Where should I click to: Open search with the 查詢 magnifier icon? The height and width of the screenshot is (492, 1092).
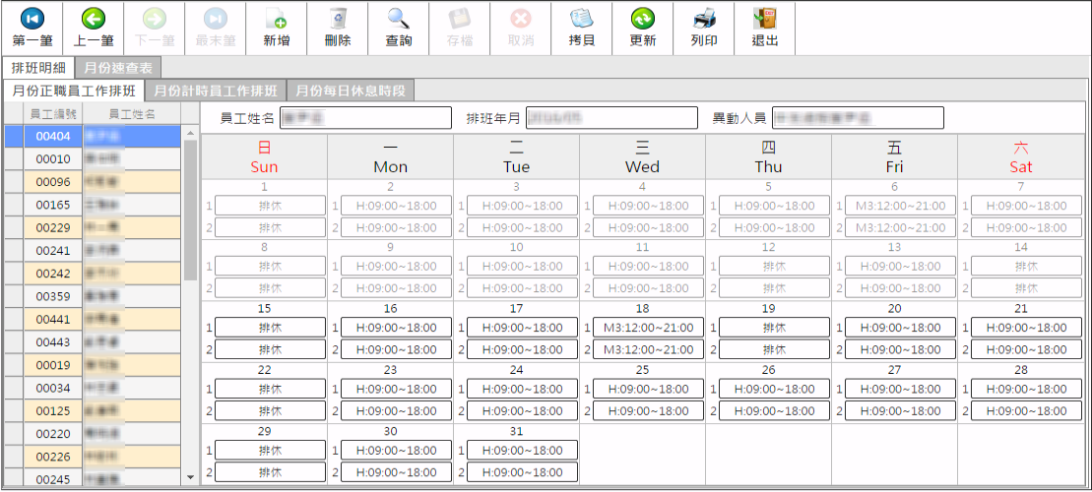pyautogui.click(x=399, y=20)
